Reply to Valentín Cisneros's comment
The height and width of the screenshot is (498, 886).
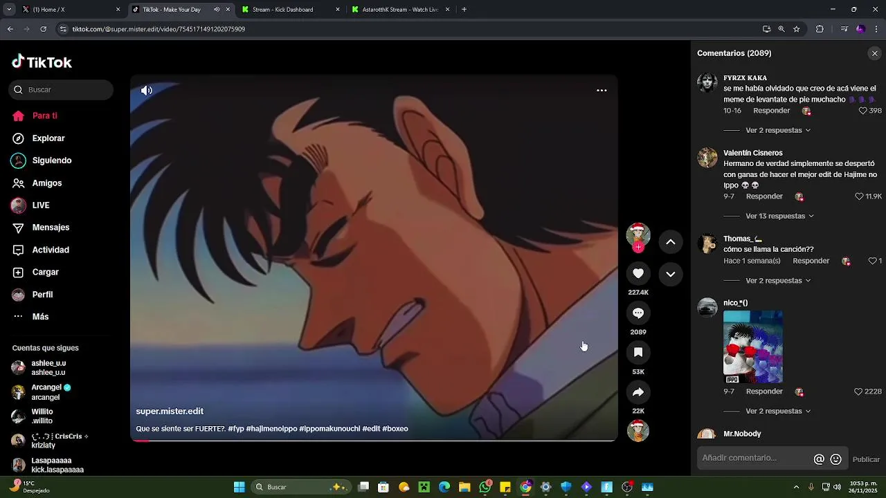(764, 196)
